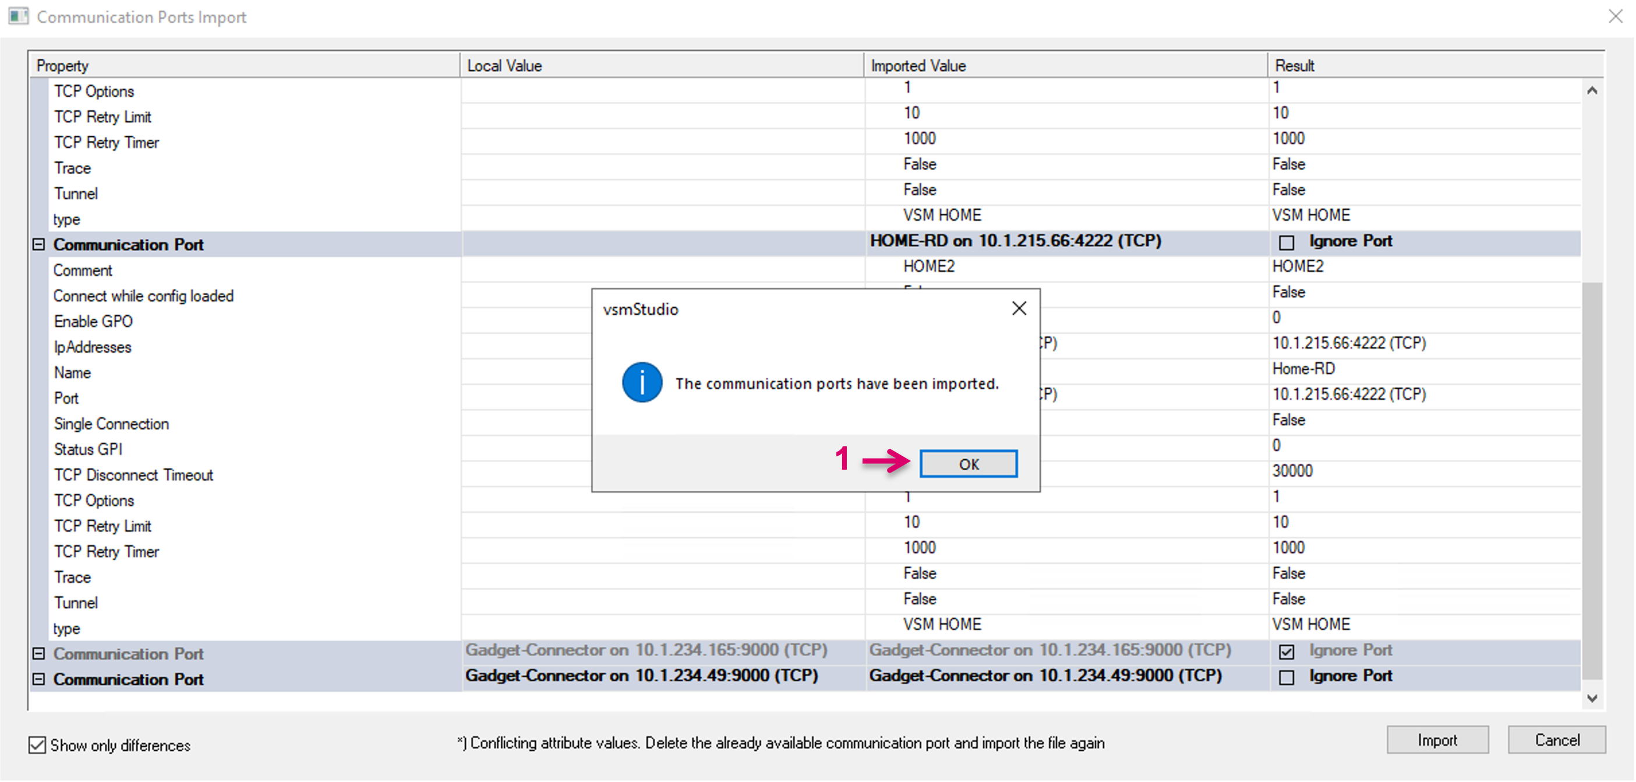The width and height of the screenshot is (1636, 782).
Task: Close the vsmStudio message dialog
Action: (1019, 309)
